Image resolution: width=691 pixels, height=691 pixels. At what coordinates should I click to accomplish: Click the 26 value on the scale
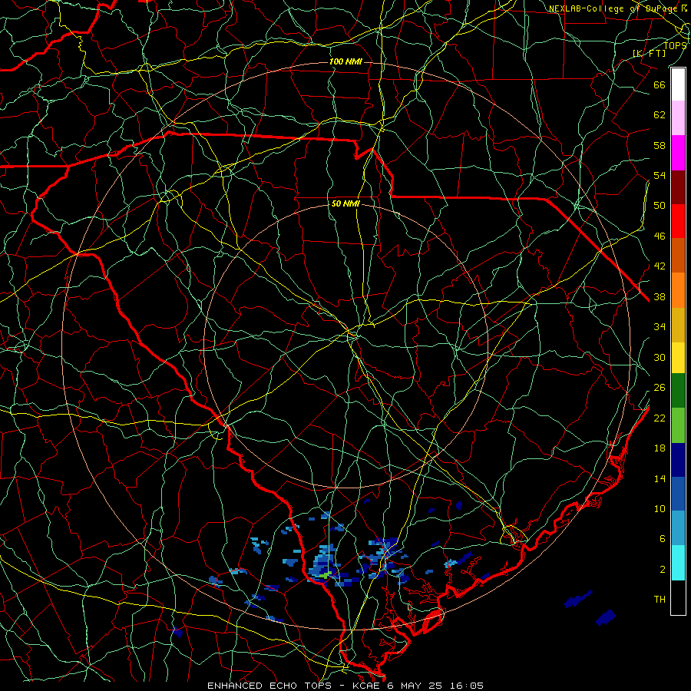[x=660, y=388]
